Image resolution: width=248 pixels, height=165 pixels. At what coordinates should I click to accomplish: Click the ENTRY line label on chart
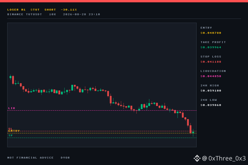pyautogui.click(x=14, y=131)
